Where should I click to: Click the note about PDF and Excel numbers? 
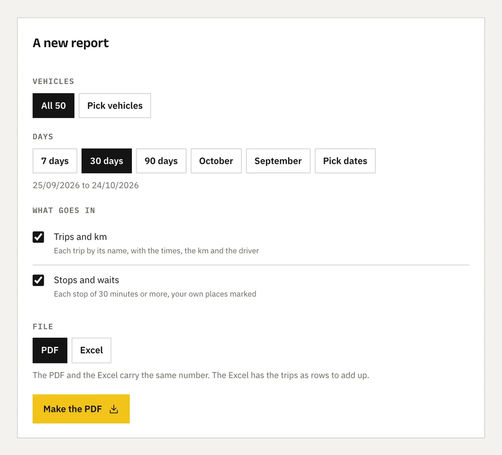(201, 376)
